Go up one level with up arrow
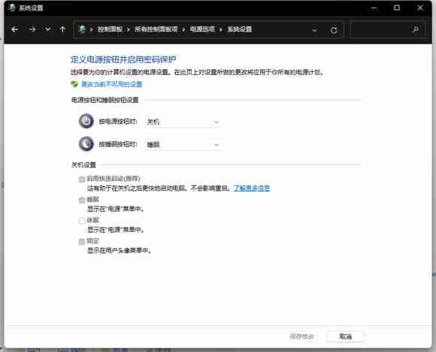This screenshot has height=352, width=436. click(63, 29)
